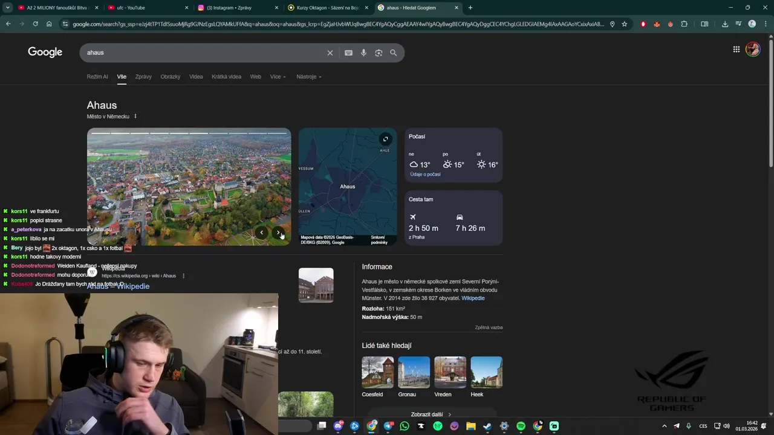Open the Cesta tam travel card
The image size is (774, 435).
[454, 218]
